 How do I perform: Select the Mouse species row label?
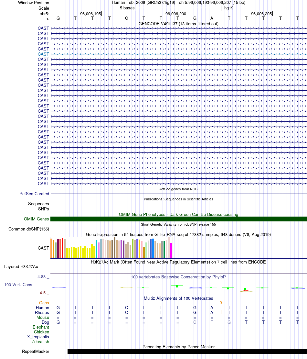point(43,317)
